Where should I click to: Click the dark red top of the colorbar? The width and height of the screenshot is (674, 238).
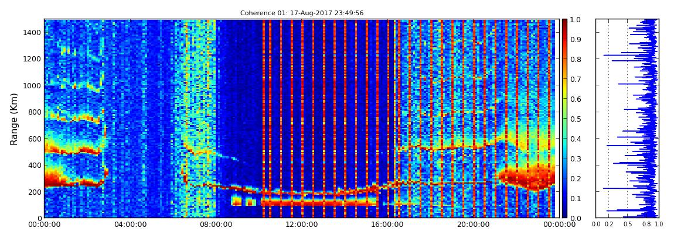click(565, 22)
